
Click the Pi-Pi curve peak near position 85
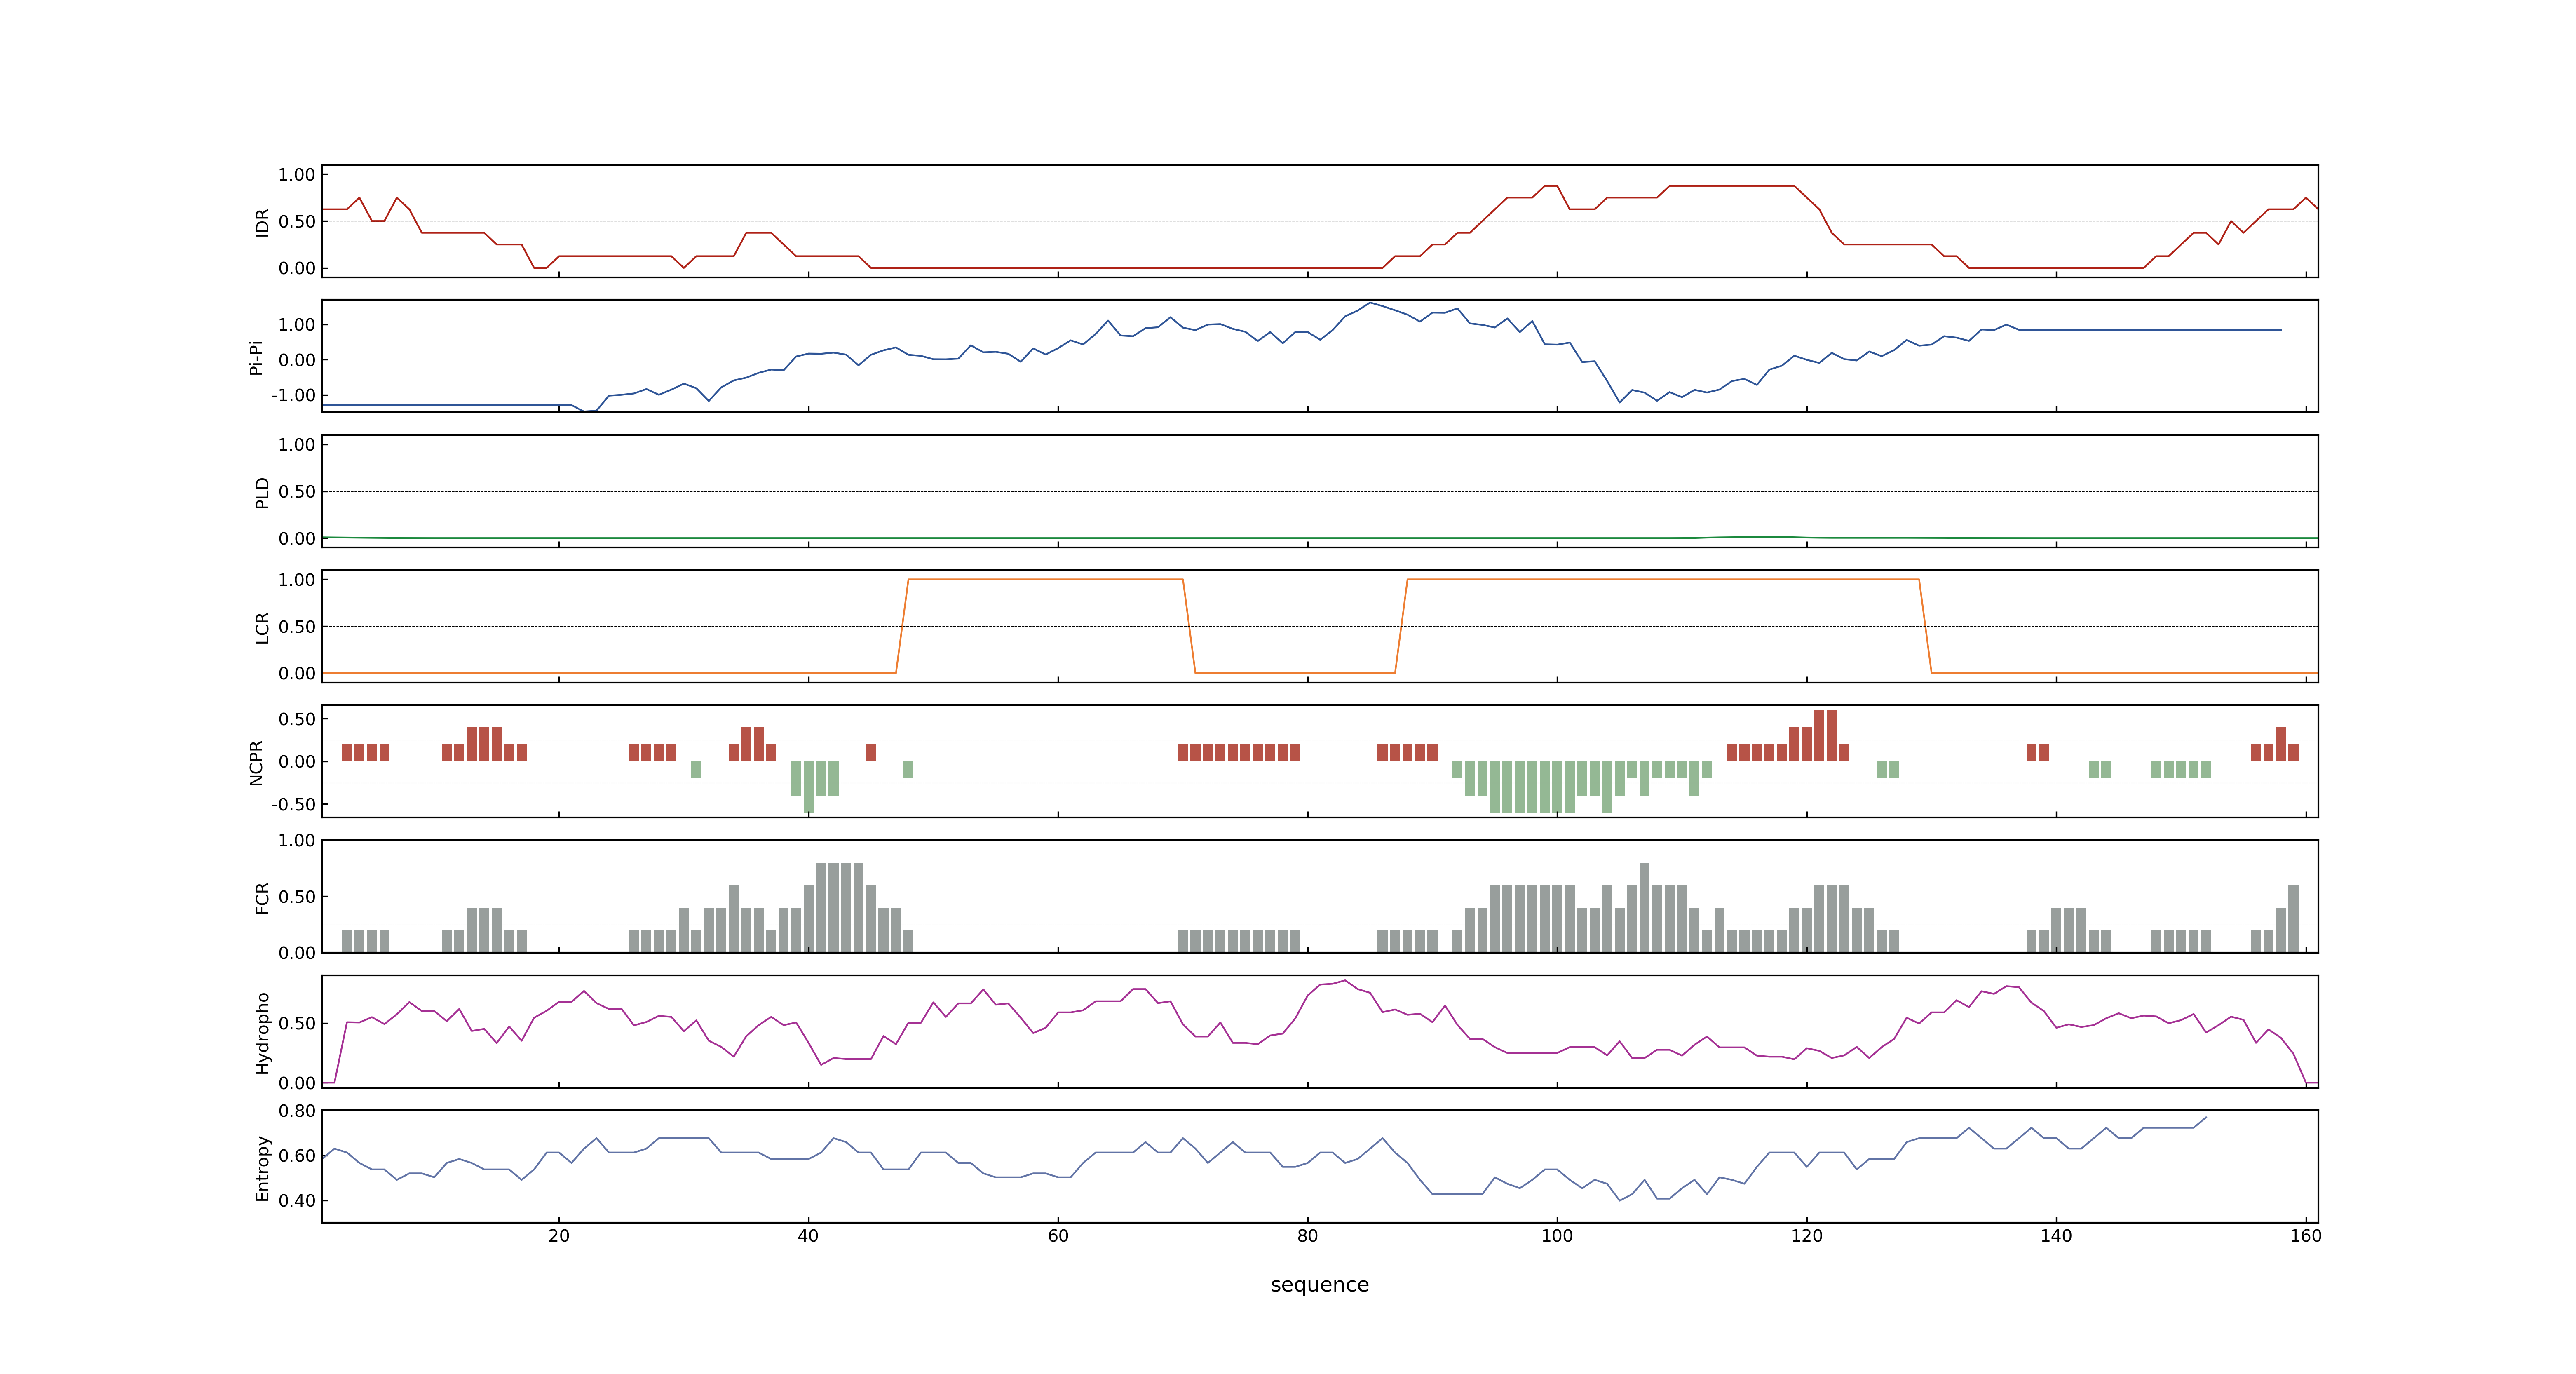point(1370,303)
